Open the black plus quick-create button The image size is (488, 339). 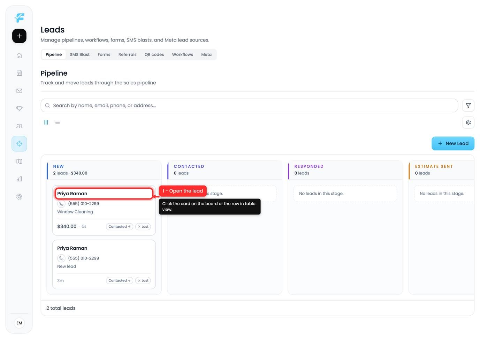[19, 36]
